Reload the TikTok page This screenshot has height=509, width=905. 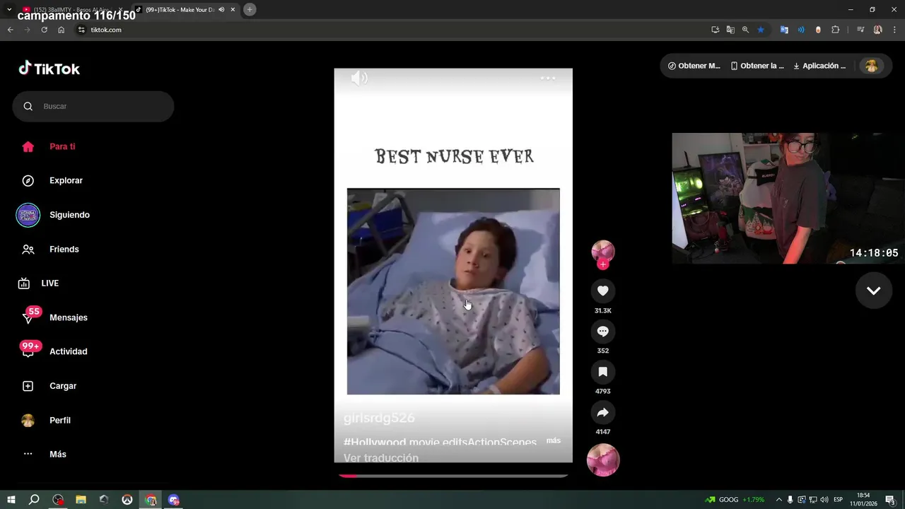tap(44, 30)
